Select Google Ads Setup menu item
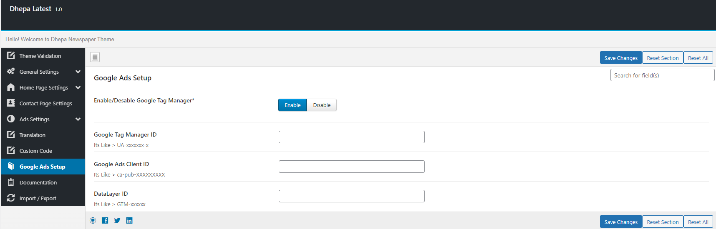This screenshot has width=716, height=229. point(43,167)
